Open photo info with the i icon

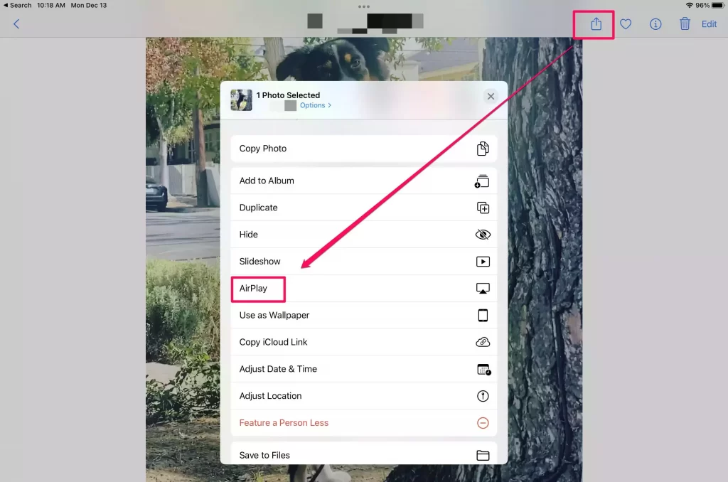point(655,23)
